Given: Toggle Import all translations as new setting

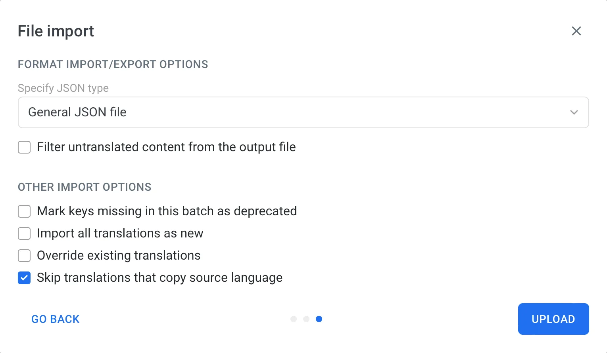Looking at the screenshot, I should point(24,233).
